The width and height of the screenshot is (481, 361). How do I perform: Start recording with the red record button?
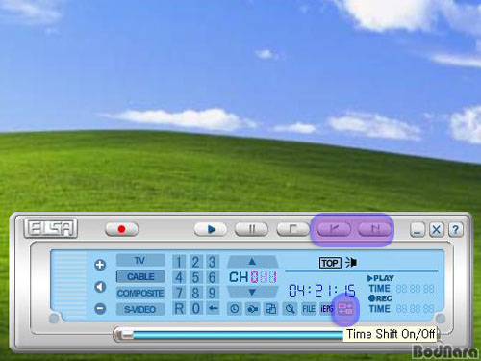[121, 229]
